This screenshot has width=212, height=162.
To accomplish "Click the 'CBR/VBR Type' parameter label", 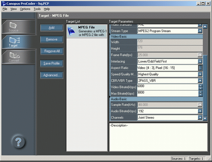I will pos(122,81).
